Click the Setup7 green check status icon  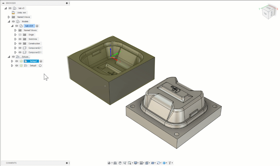click(21, 61)
